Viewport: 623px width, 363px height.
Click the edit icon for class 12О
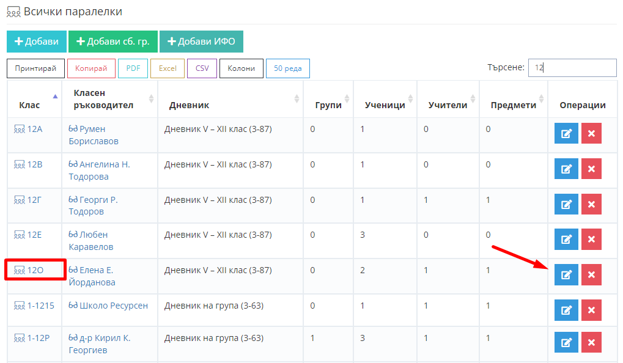click(x=566, y=275)
